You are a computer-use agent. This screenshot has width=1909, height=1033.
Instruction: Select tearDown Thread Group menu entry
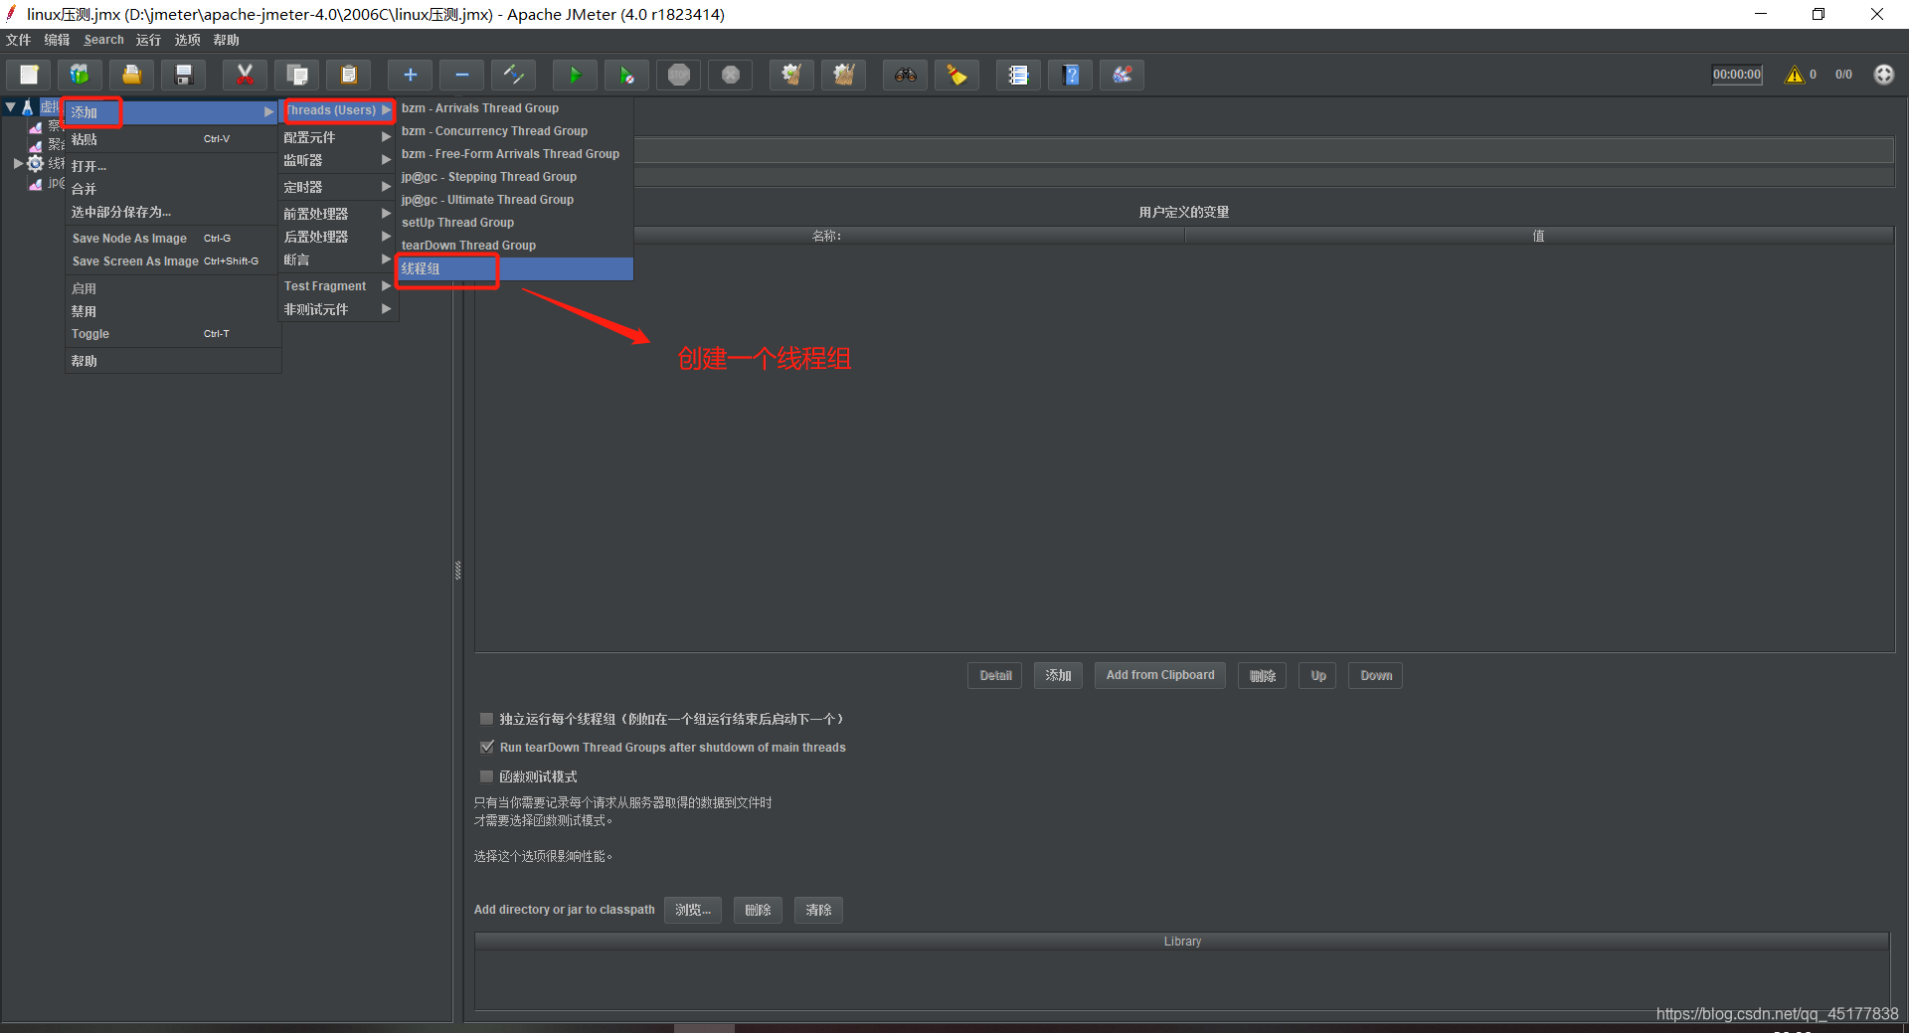pyautogui.click(x=515, y=246)
